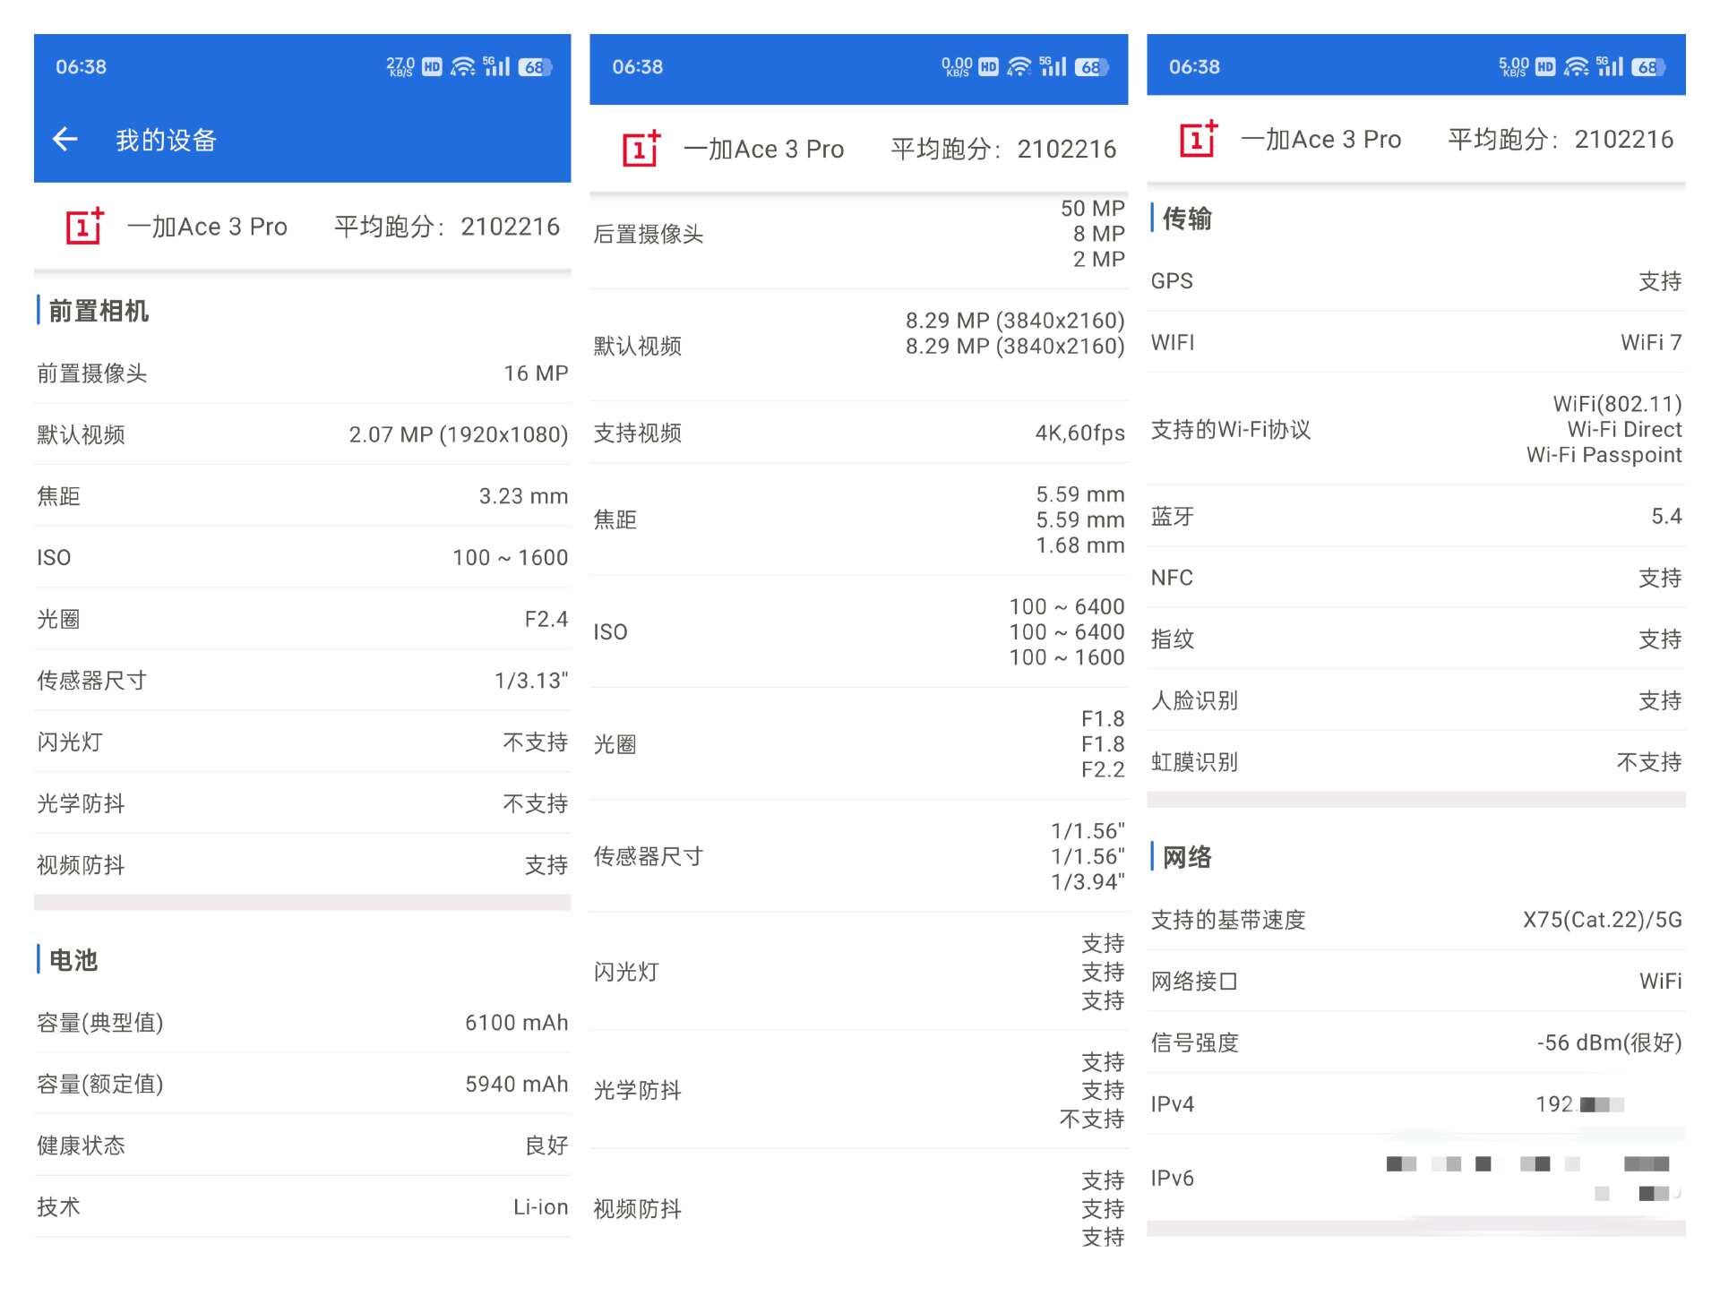
Task: Tap the 1/3.13" sensor size value
Action: [531, 681]
